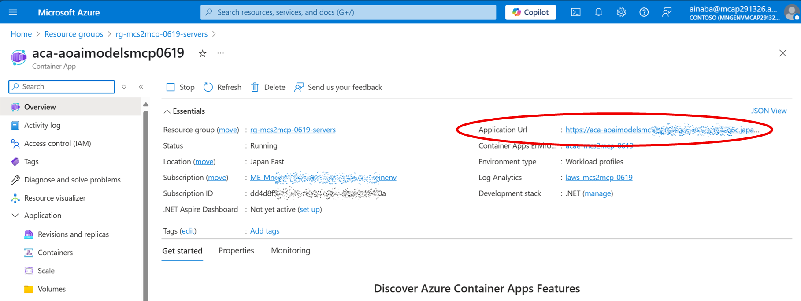The height and width of the screenshot is (301, 801).
Task: Open the more options ellipsis
Action: coord(221,53)
